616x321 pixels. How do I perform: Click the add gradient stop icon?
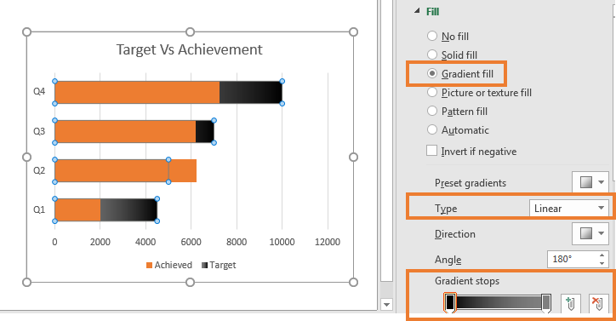tap(570, 304)
